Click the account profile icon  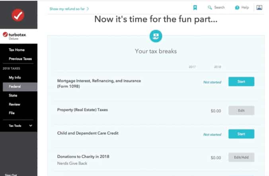coord(259,8)
